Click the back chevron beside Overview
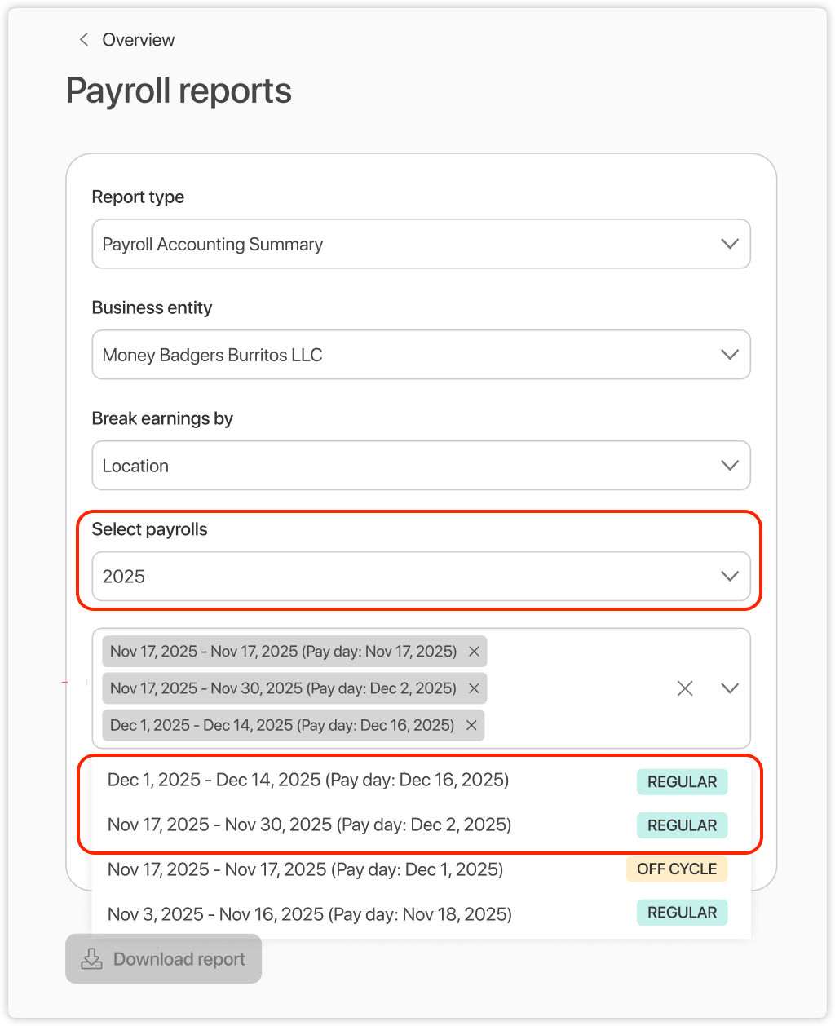Image resolution: width=835 pixels, height=1026 pixels. coord(83,40)
